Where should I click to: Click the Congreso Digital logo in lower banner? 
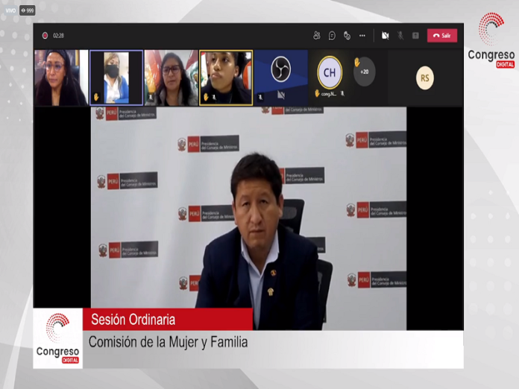57,338
